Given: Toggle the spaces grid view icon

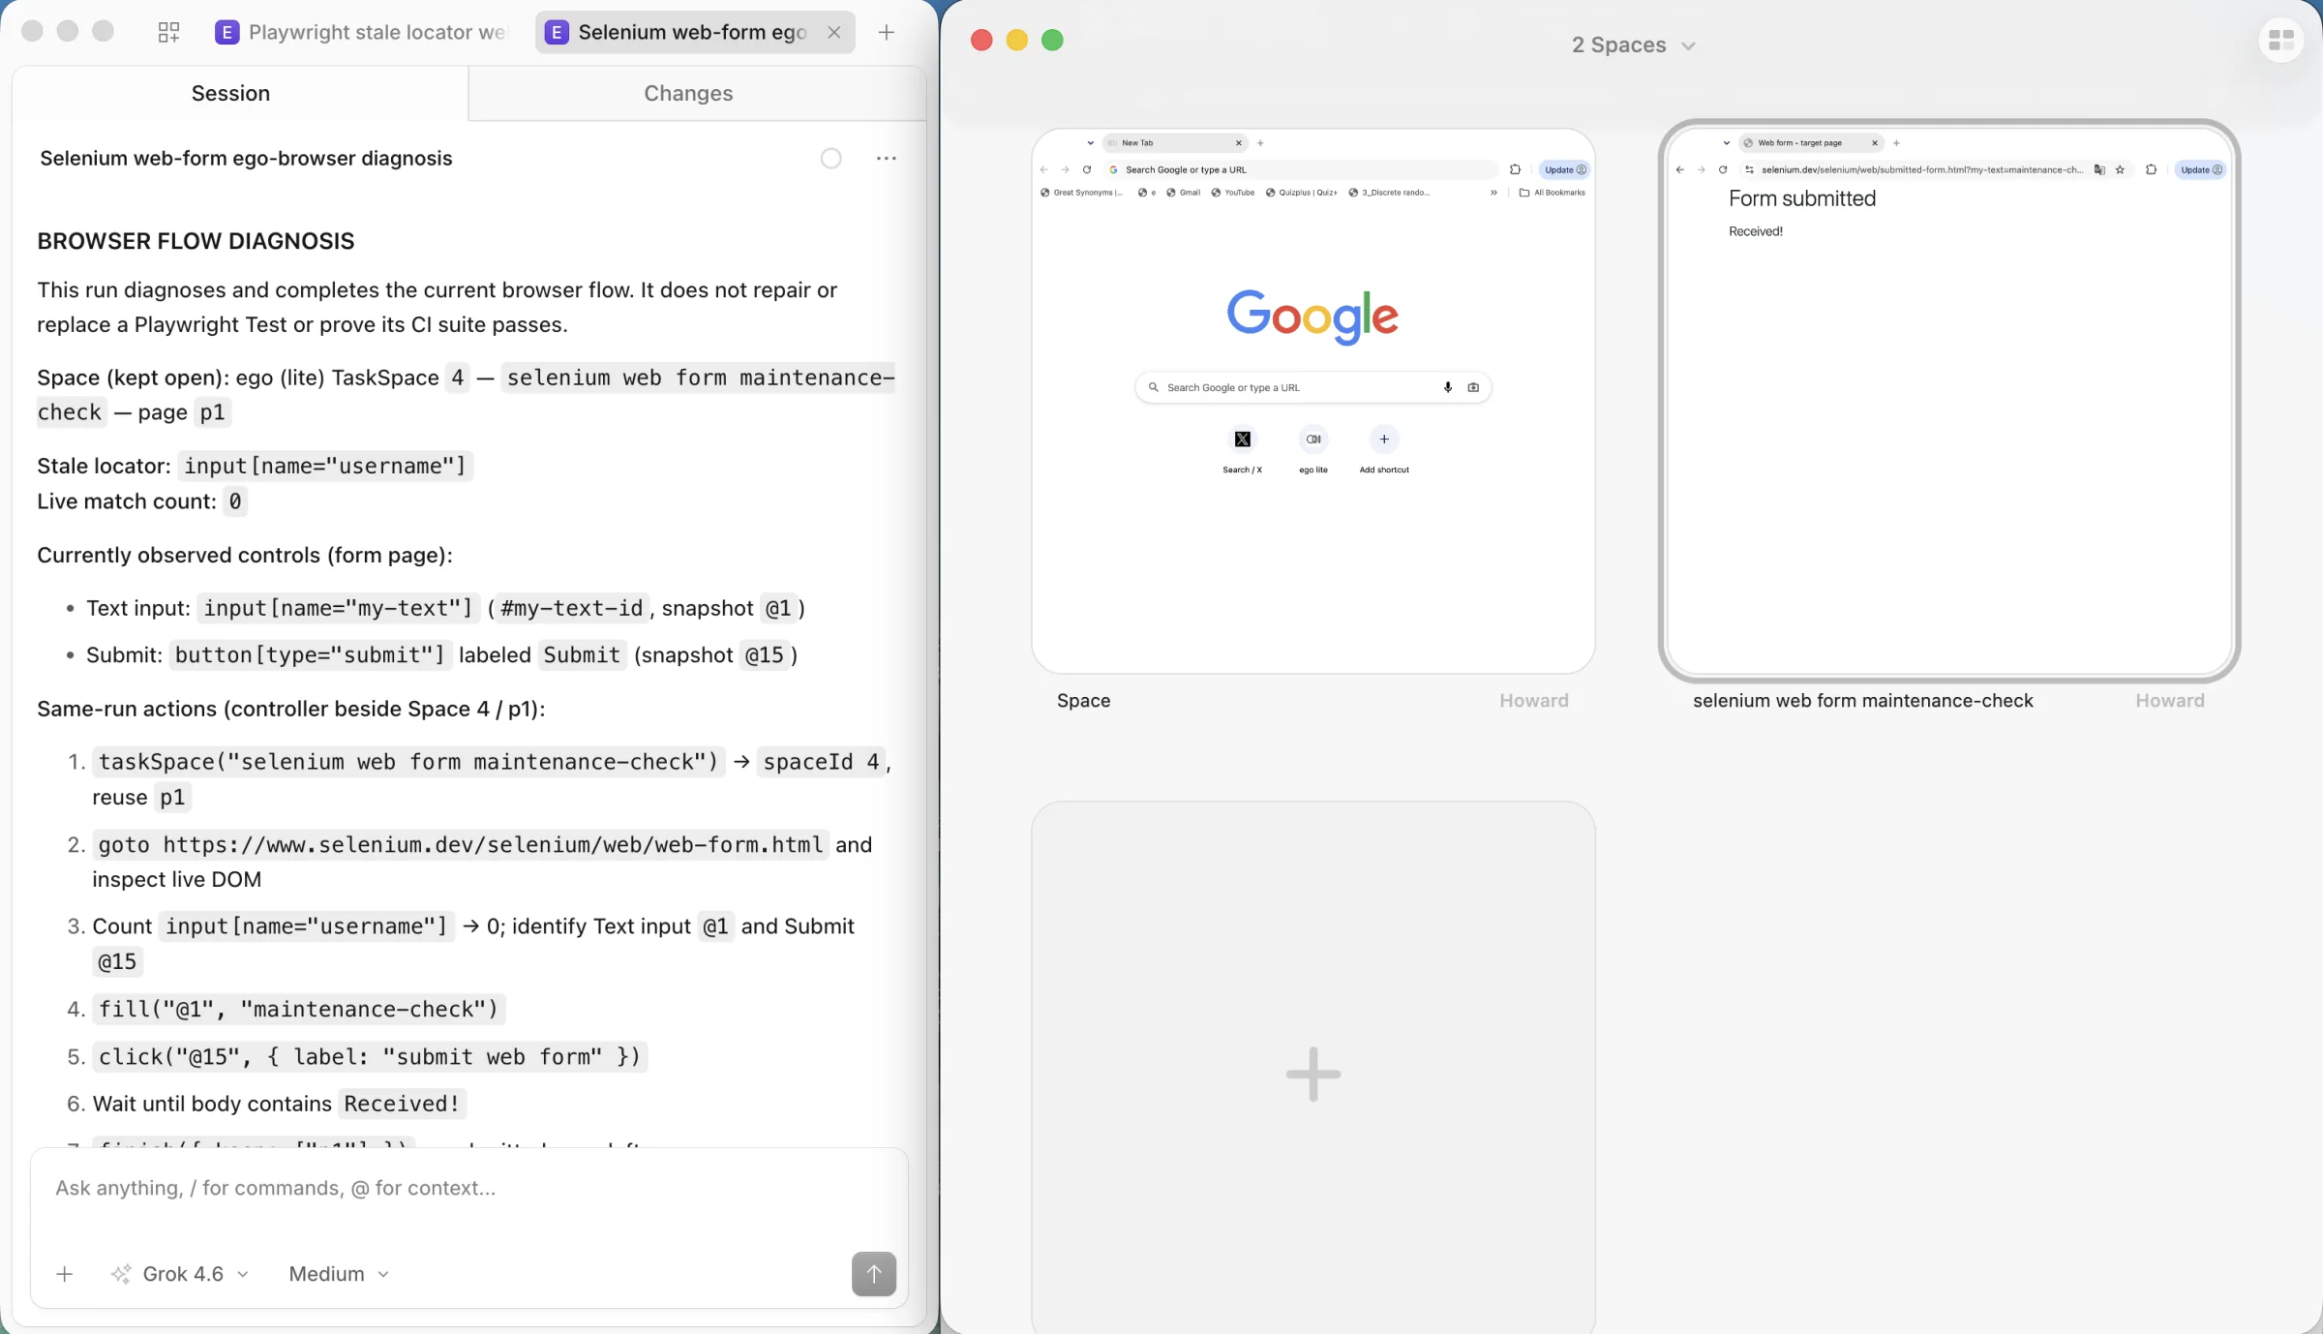Looking at the screenshot, I should click(x=2280, y=40).
